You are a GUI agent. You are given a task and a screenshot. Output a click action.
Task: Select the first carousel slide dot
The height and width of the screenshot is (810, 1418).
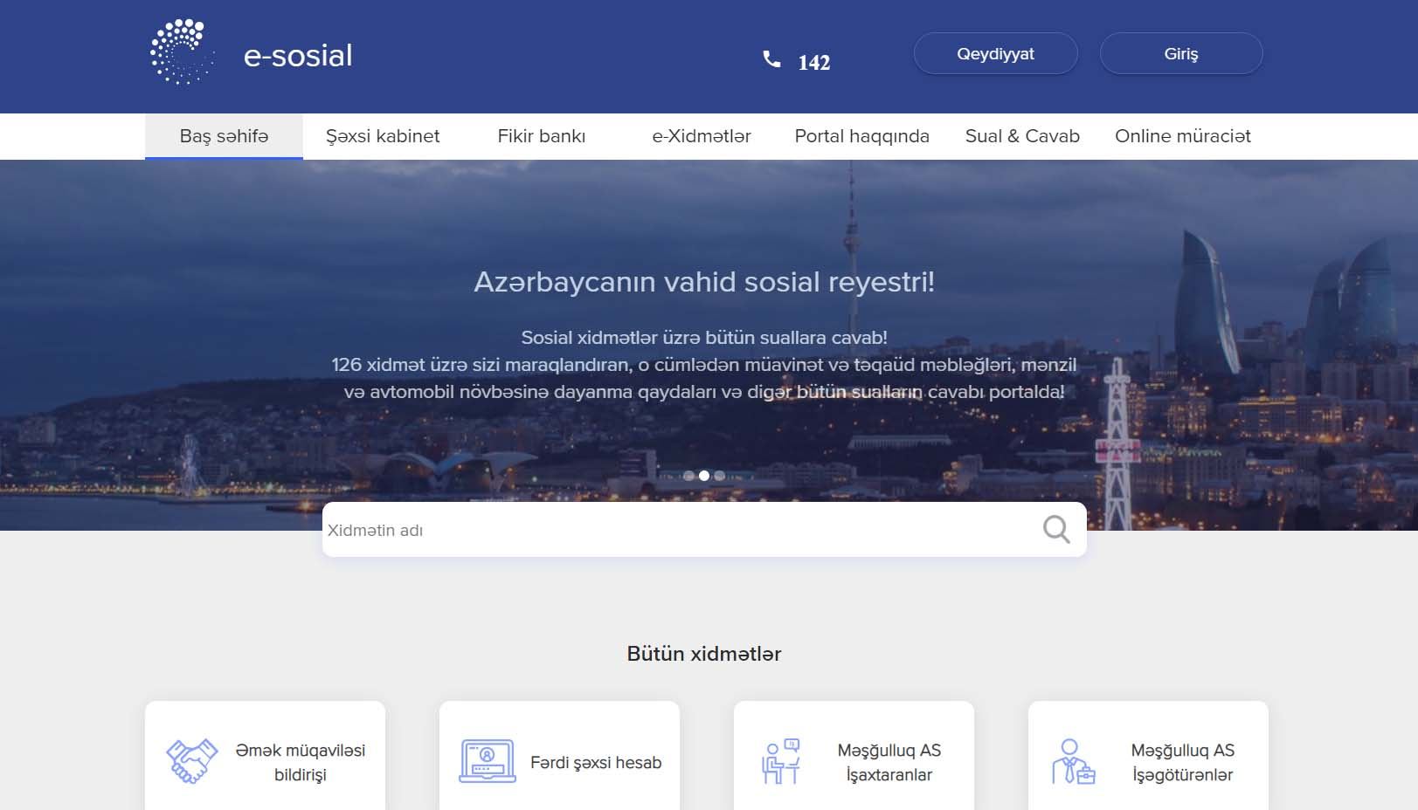[688, 476]
